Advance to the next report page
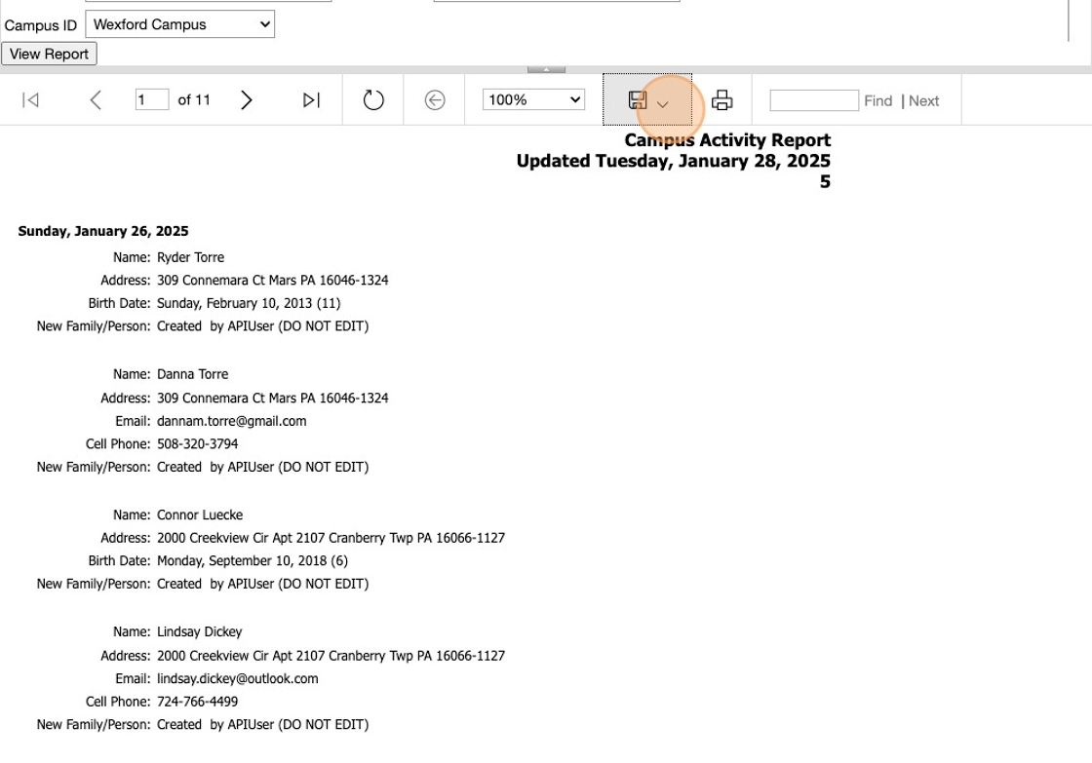Screen dimensions: 1092x763 246,100
